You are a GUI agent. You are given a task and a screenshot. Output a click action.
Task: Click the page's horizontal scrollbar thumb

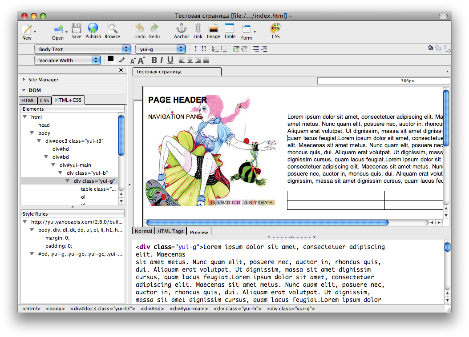[267, 223]
